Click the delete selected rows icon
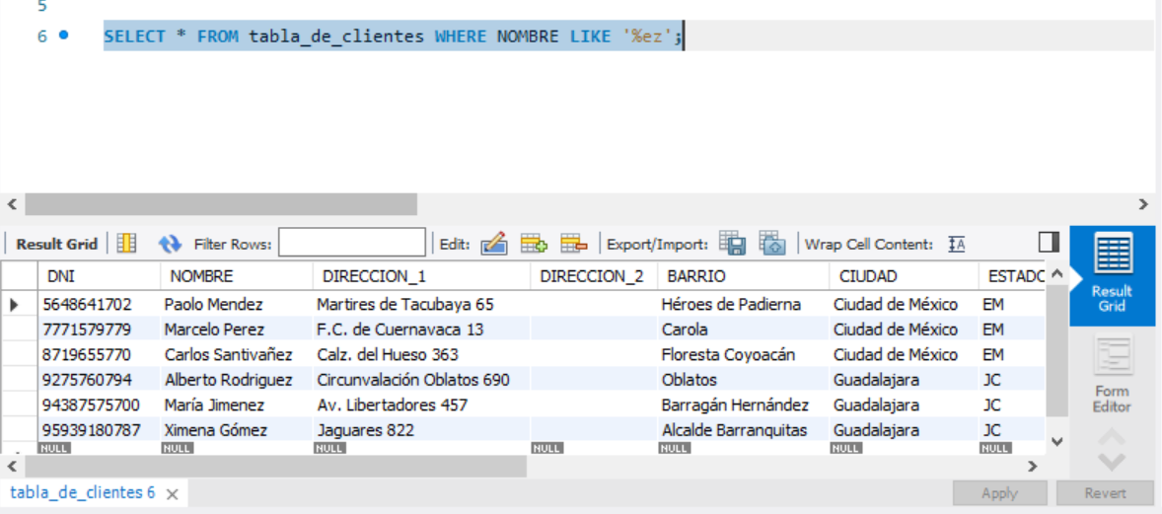The image size is (1162, 514). click(573, 244)
